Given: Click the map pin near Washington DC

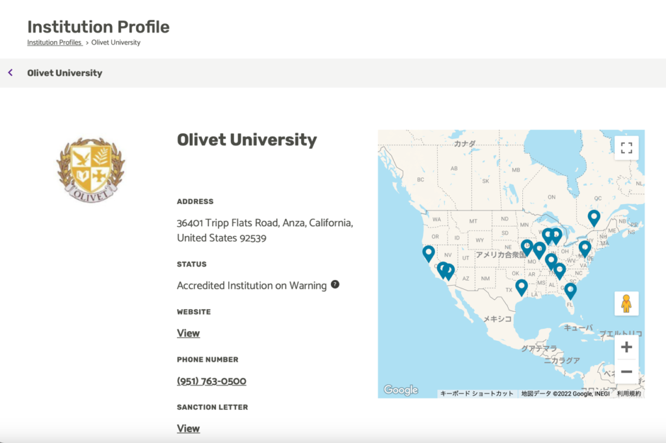Looking at the screenshot, I should (x=585, y=247).
